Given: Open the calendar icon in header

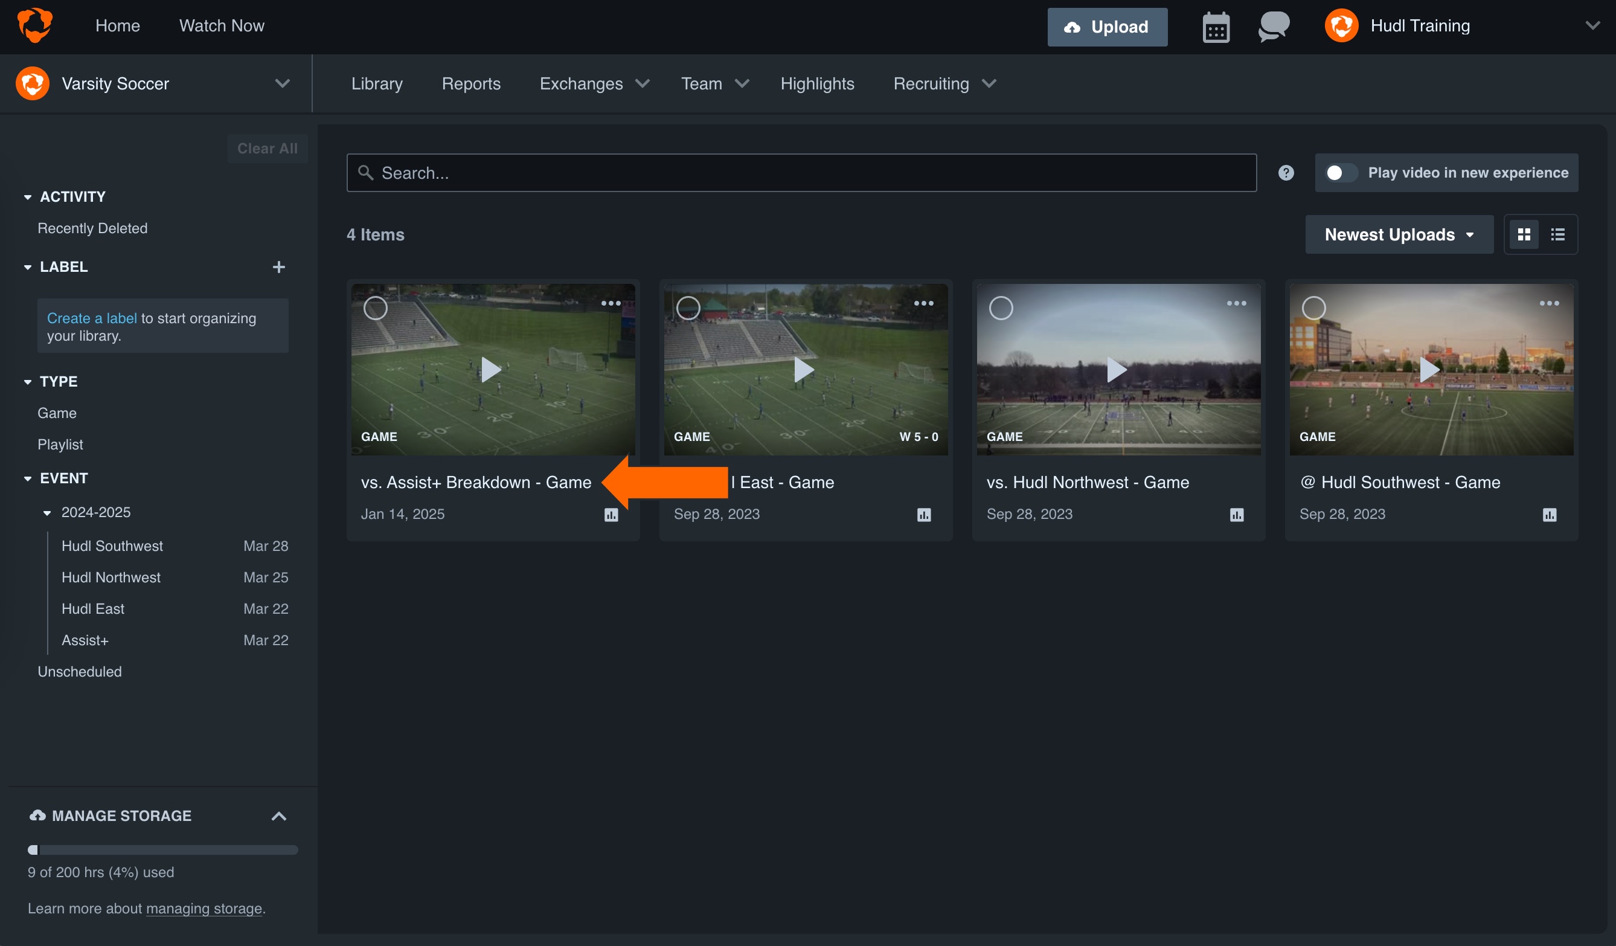Looking at the screenshot, I should [1216, 27].
